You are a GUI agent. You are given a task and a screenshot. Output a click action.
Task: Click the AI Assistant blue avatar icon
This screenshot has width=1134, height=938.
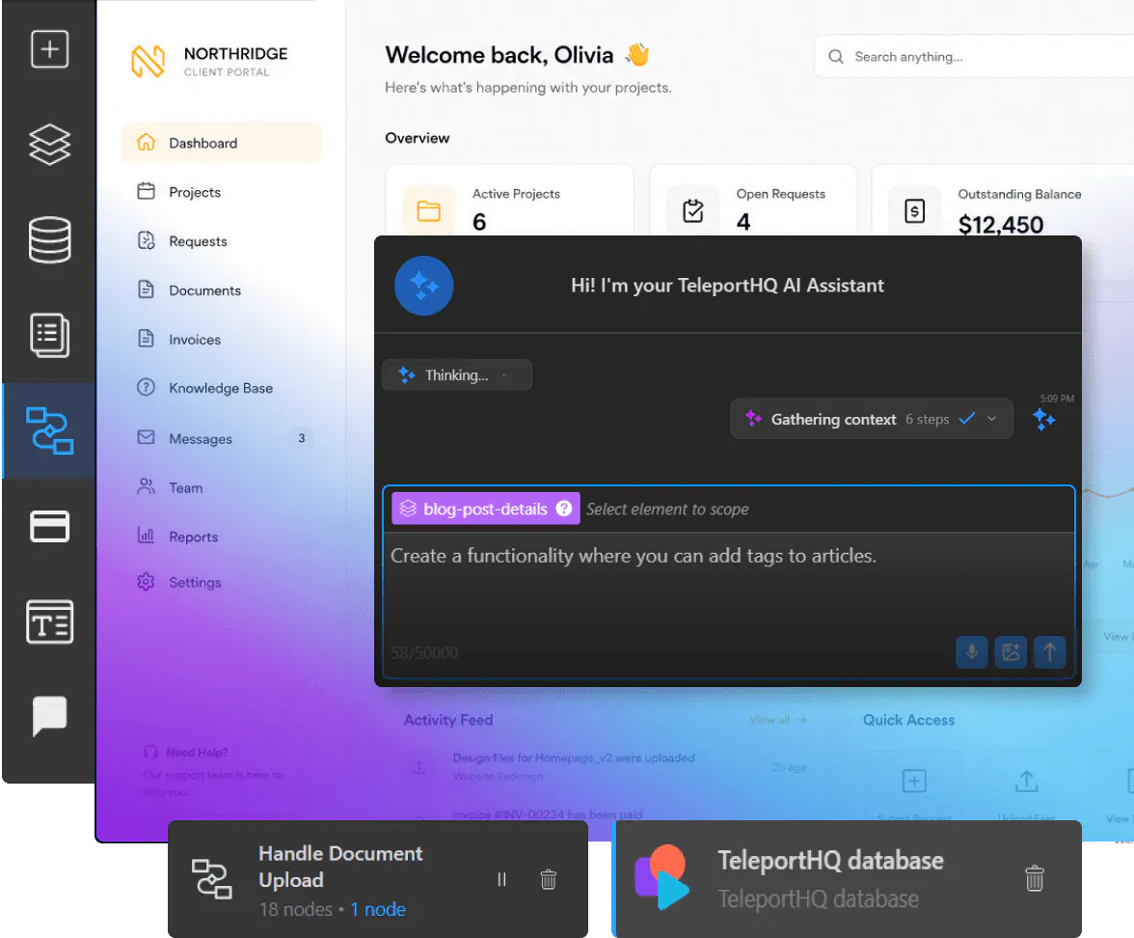[x=424, y=286]
